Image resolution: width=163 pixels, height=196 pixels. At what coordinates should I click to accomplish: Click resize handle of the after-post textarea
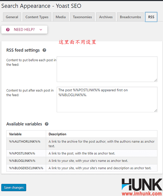point(156,110)
